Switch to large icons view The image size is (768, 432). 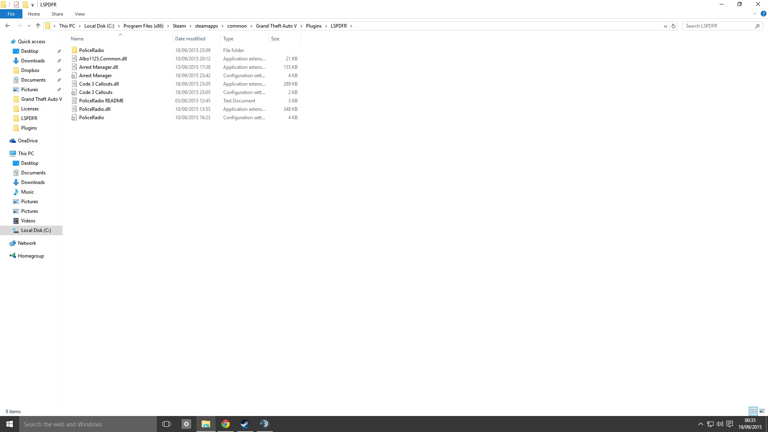(x=762, y=411)
